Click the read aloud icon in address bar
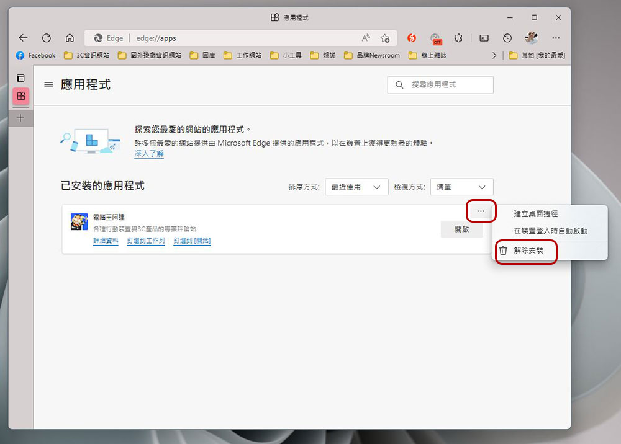The image size is (621, 444). (366, 38)
